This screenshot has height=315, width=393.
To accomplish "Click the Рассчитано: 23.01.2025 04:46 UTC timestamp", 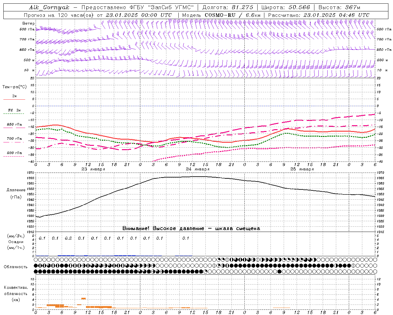I will (319, 15).
